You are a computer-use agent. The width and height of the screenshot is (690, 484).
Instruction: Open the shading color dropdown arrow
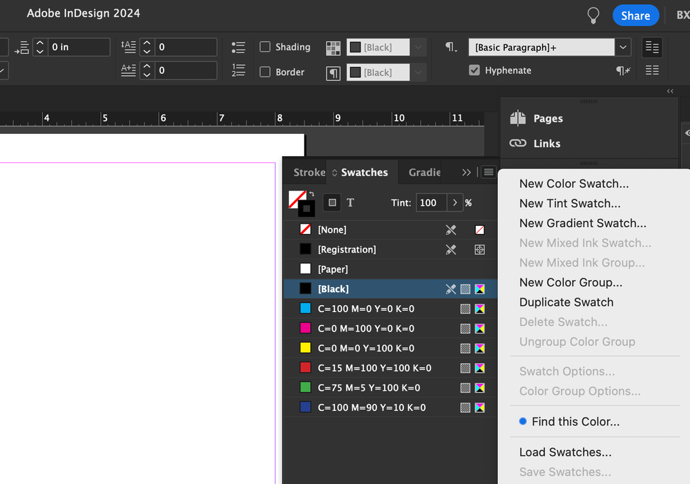click(x=417, y=47)
